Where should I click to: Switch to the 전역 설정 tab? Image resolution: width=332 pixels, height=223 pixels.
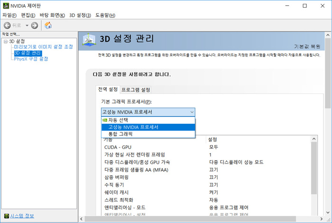click(108, 89)
